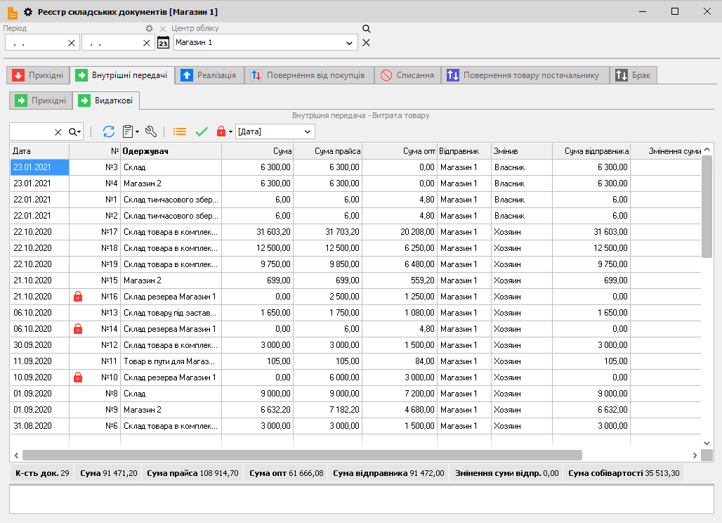This screenshot has width=722, height=523.
Task: Toggle the lock on document №16
Action: pyautogui.click(x=78, y=297)
